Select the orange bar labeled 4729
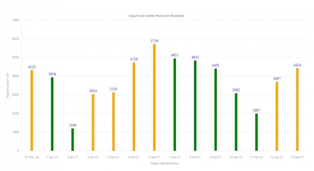 click(134, 107)
